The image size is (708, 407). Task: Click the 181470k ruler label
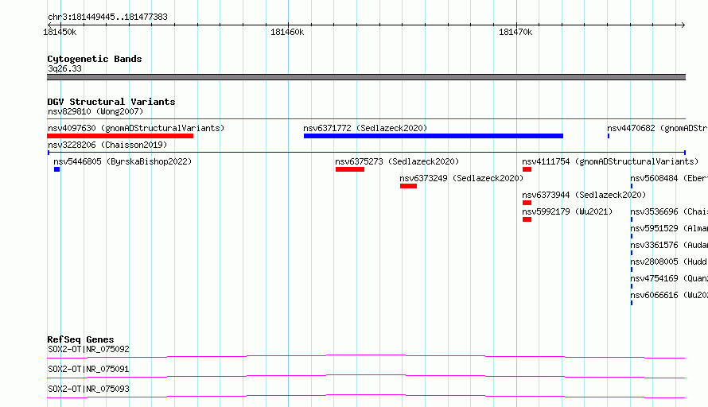tap(515, 32)
